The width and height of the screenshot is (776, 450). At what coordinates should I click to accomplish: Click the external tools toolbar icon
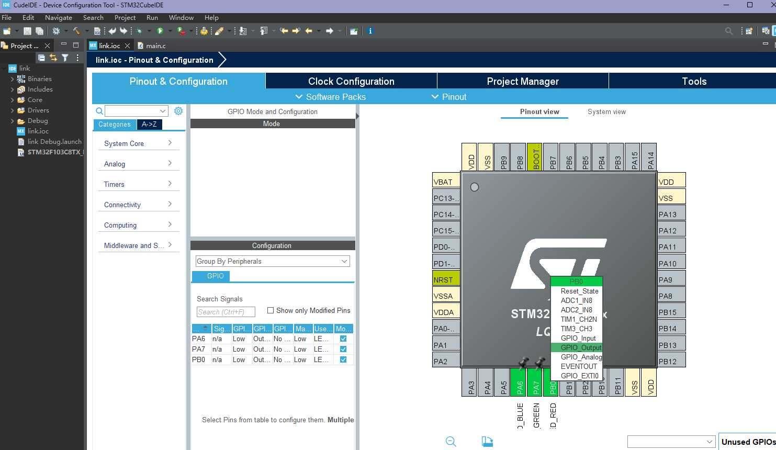(x=181, y=31)
